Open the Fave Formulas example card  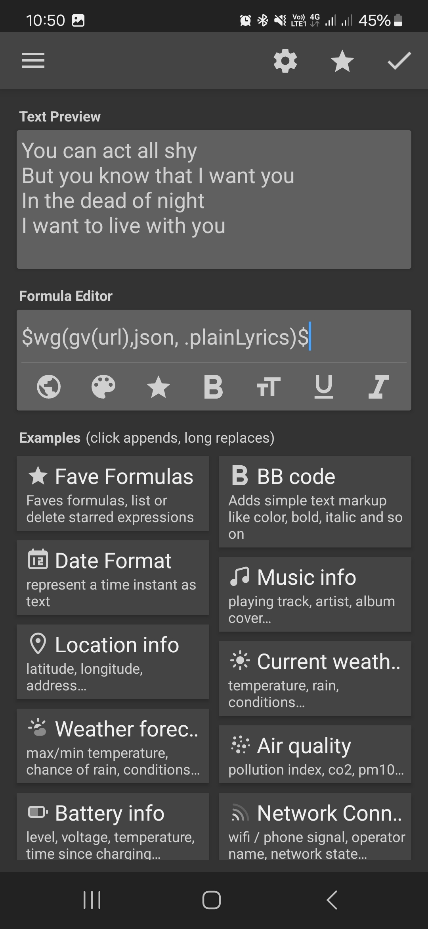[113, 493]
